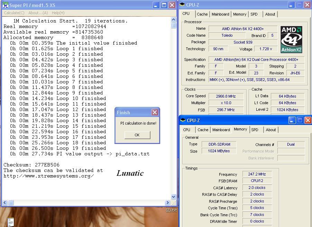Click the AMD Athlon X2 logo image

291,39
